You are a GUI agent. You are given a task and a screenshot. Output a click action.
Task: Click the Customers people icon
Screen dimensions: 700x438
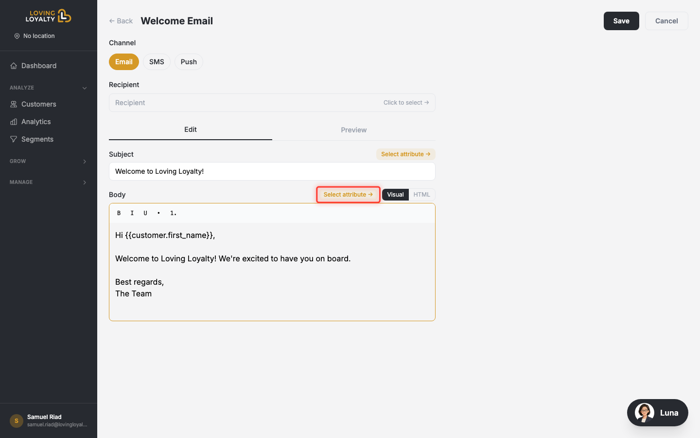[14, 104]
